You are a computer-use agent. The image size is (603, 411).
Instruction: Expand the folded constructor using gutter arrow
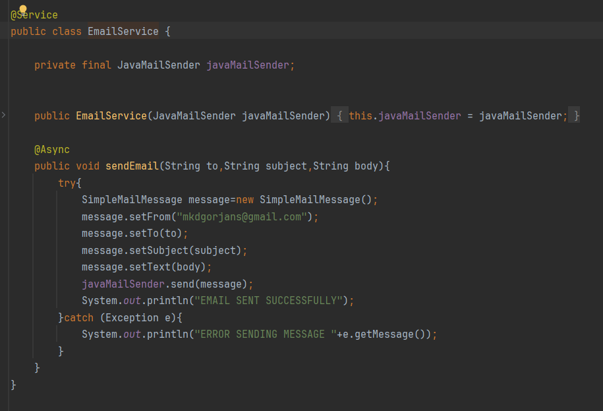point(3,115)
